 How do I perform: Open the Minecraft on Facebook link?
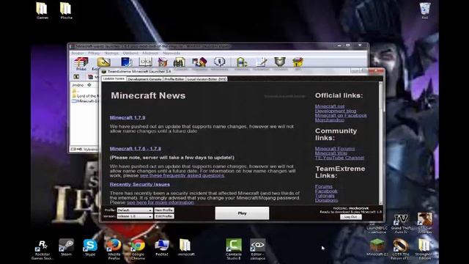pos(341,115)
